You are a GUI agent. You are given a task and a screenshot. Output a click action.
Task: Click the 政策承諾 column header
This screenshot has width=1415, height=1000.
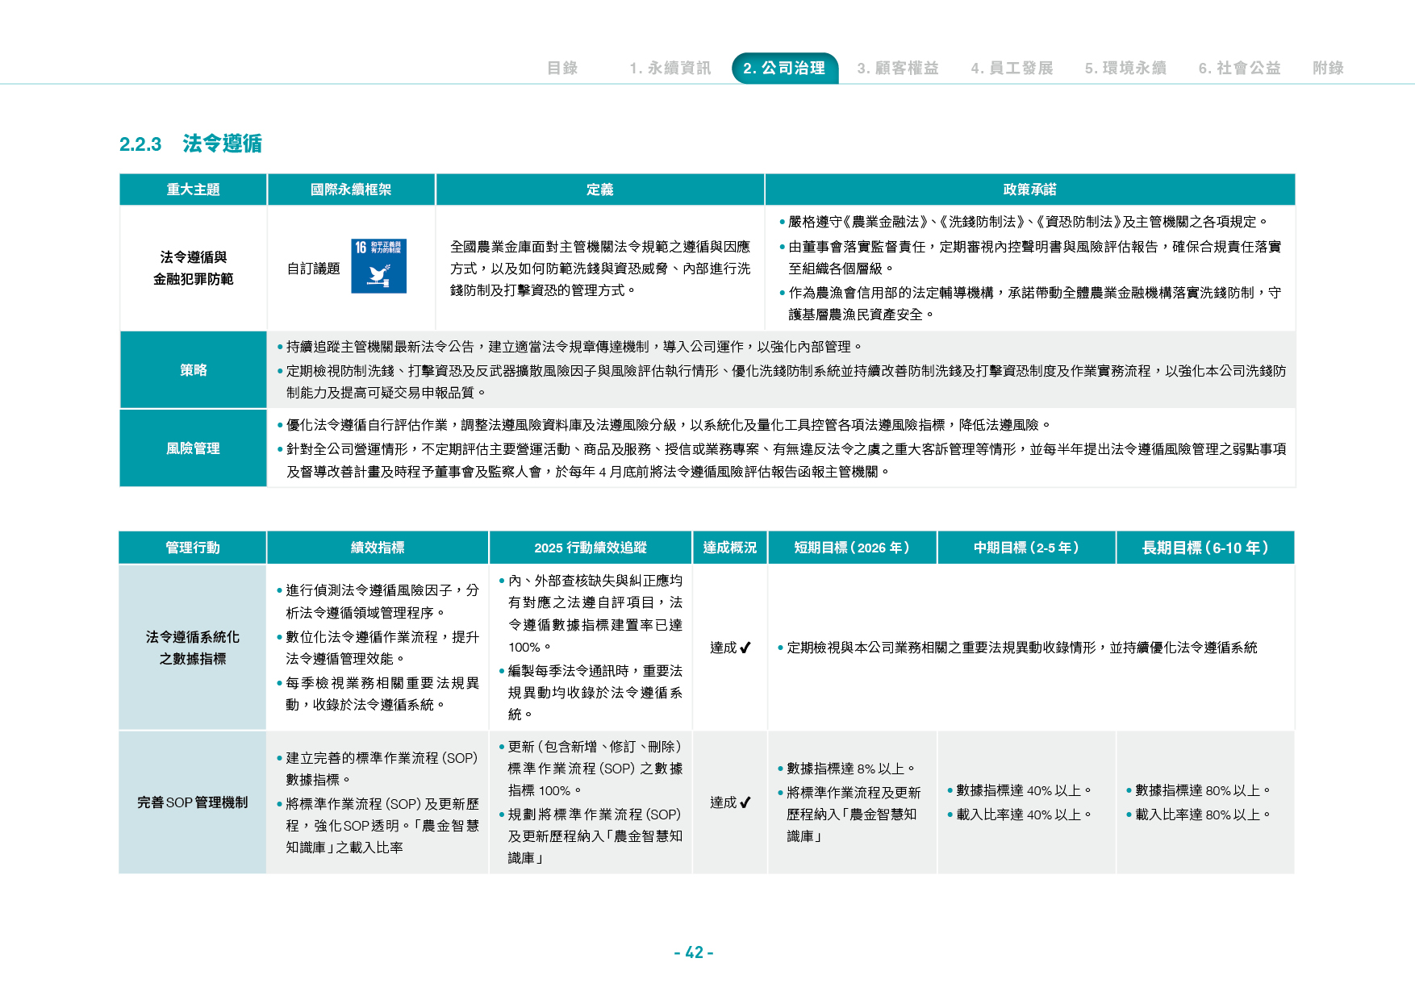pos(1030,190)
